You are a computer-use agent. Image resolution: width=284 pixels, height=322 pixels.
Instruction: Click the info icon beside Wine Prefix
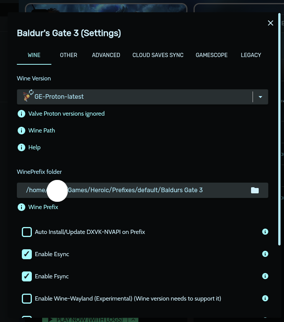(x=21, y=207)
